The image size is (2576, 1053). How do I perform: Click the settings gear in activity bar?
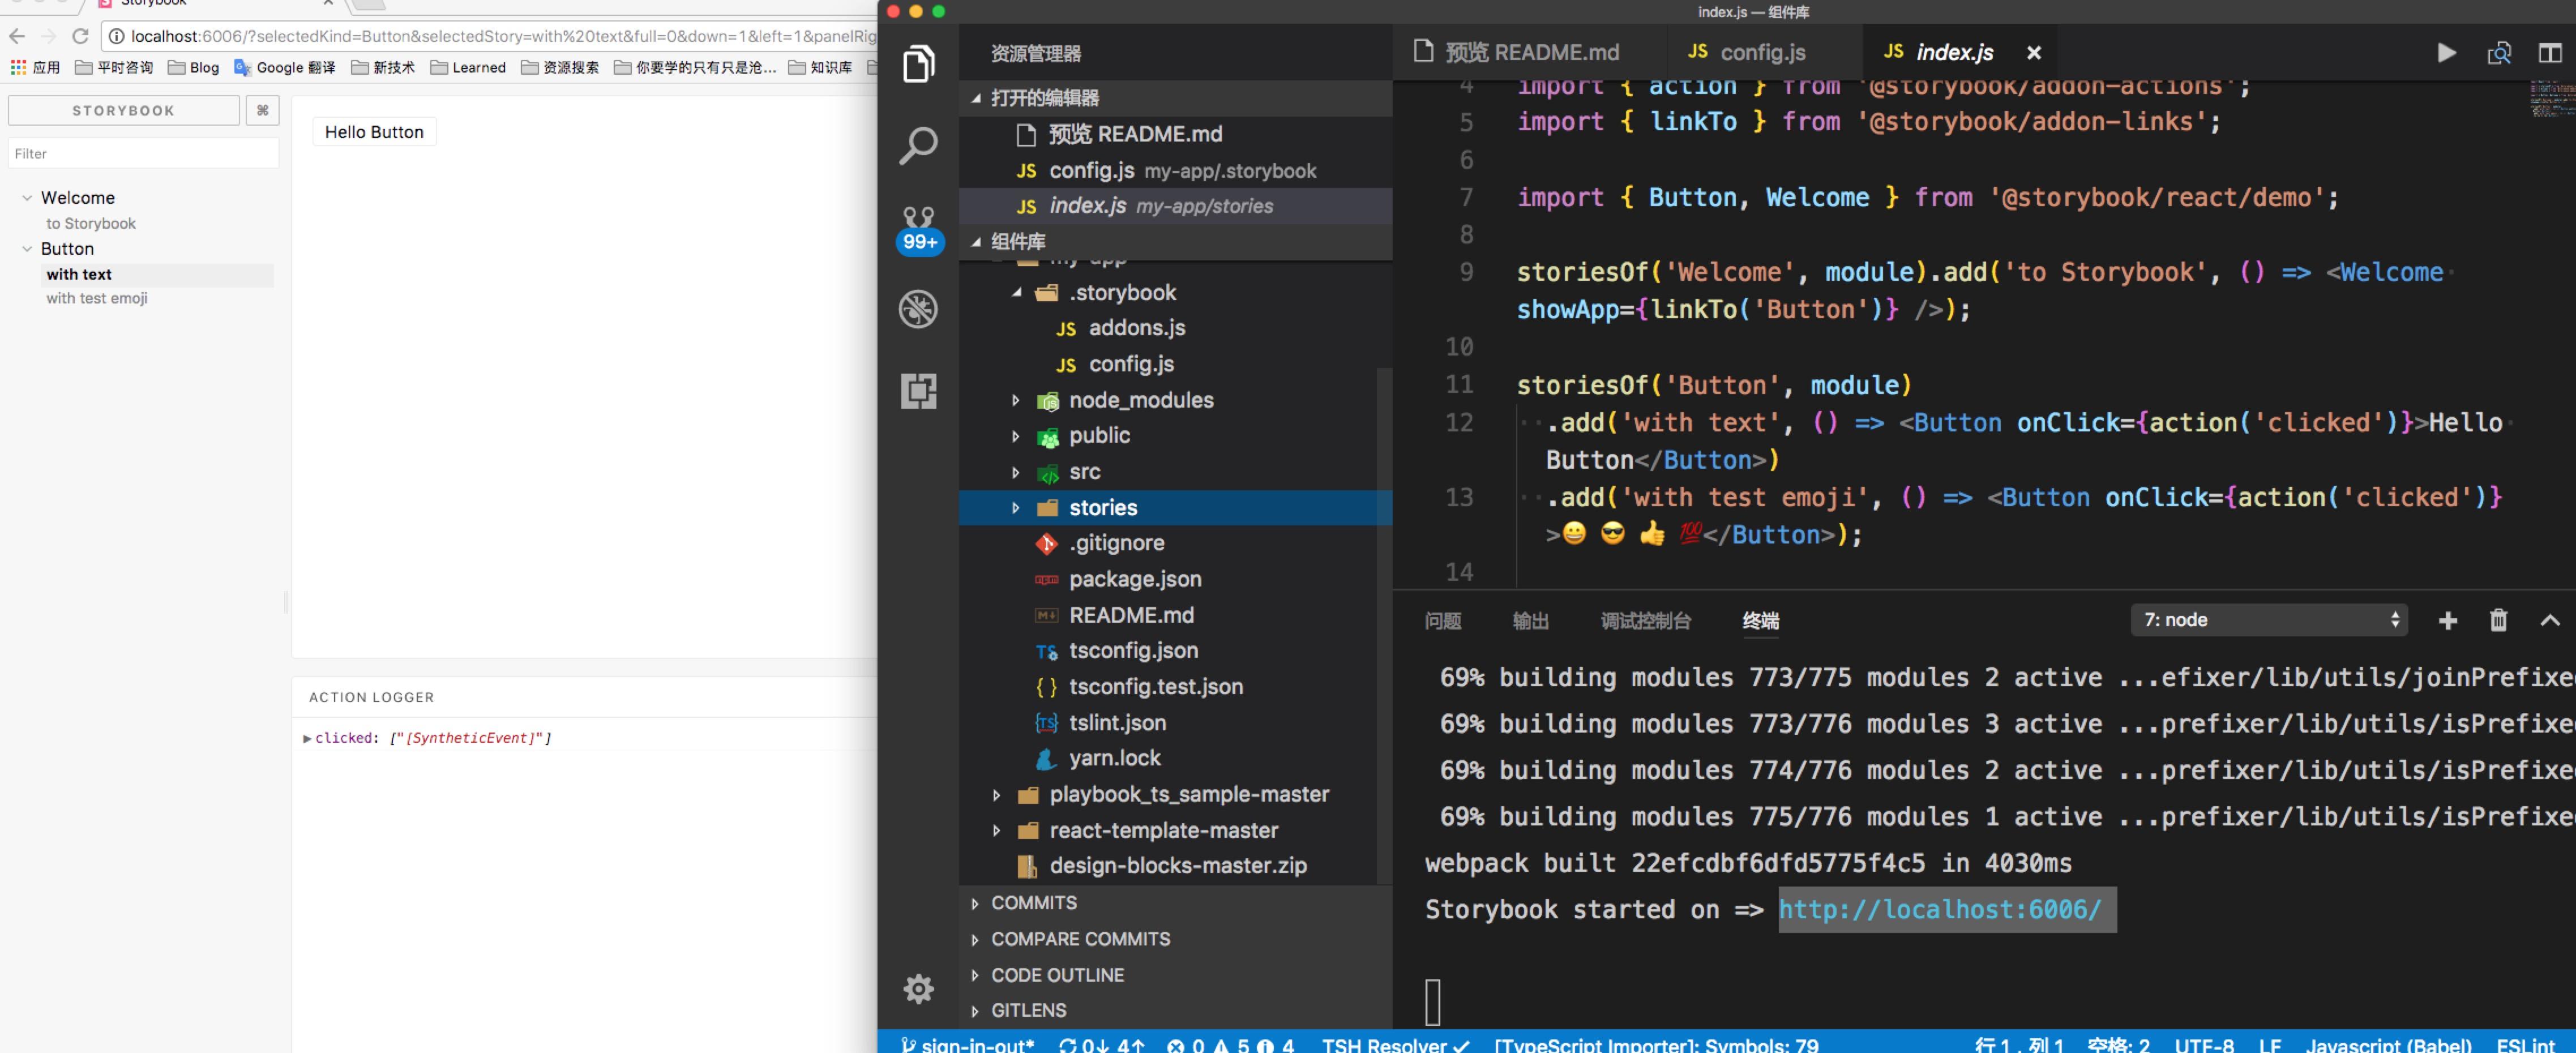click(918, 989)
